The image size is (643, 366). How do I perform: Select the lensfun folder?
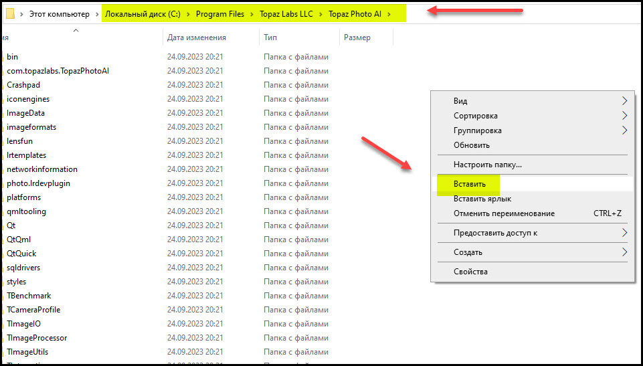tap(19, 141)
